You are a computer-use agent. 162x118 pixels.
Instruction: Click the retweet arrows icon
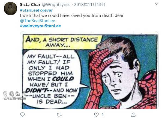(59, 114)
